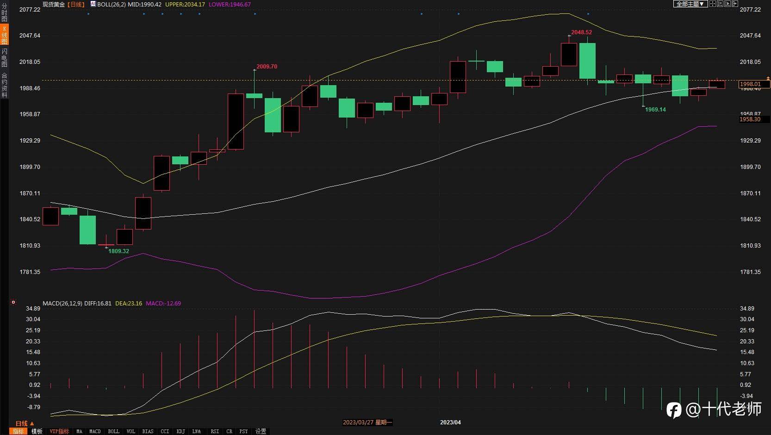Expand the 日线 period selector
The width and height of the screenshot is (771, 435).
click(x=25, y=423)
